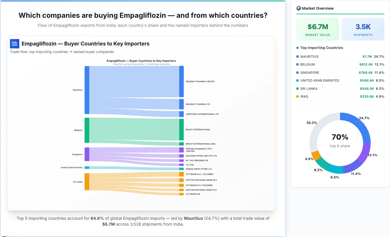The image size is (390, 237).
Task: Toggle the Belgium node on the trade flow chart
Action: coord(86,130)
